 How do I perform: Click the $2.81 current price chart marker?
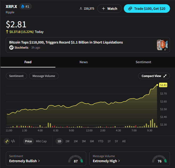tap(163, 85)
